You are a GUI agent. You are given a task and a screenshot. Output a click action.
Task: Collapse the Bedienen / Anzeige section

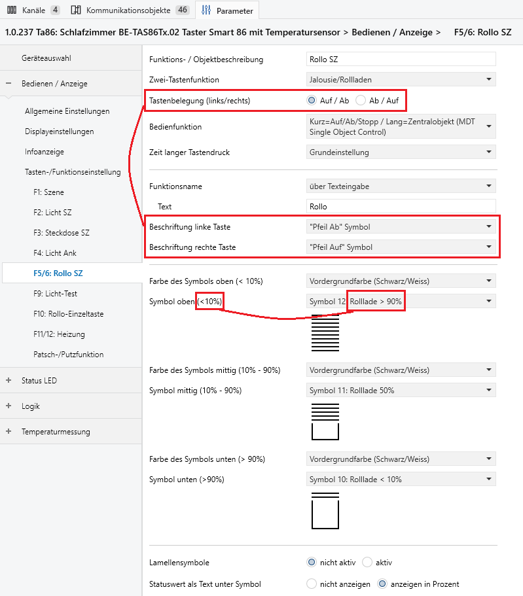coord(9,84)
